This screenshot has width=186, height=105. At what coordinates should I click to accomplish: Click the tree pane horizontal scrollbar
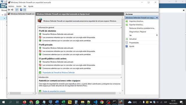(15, 93)
